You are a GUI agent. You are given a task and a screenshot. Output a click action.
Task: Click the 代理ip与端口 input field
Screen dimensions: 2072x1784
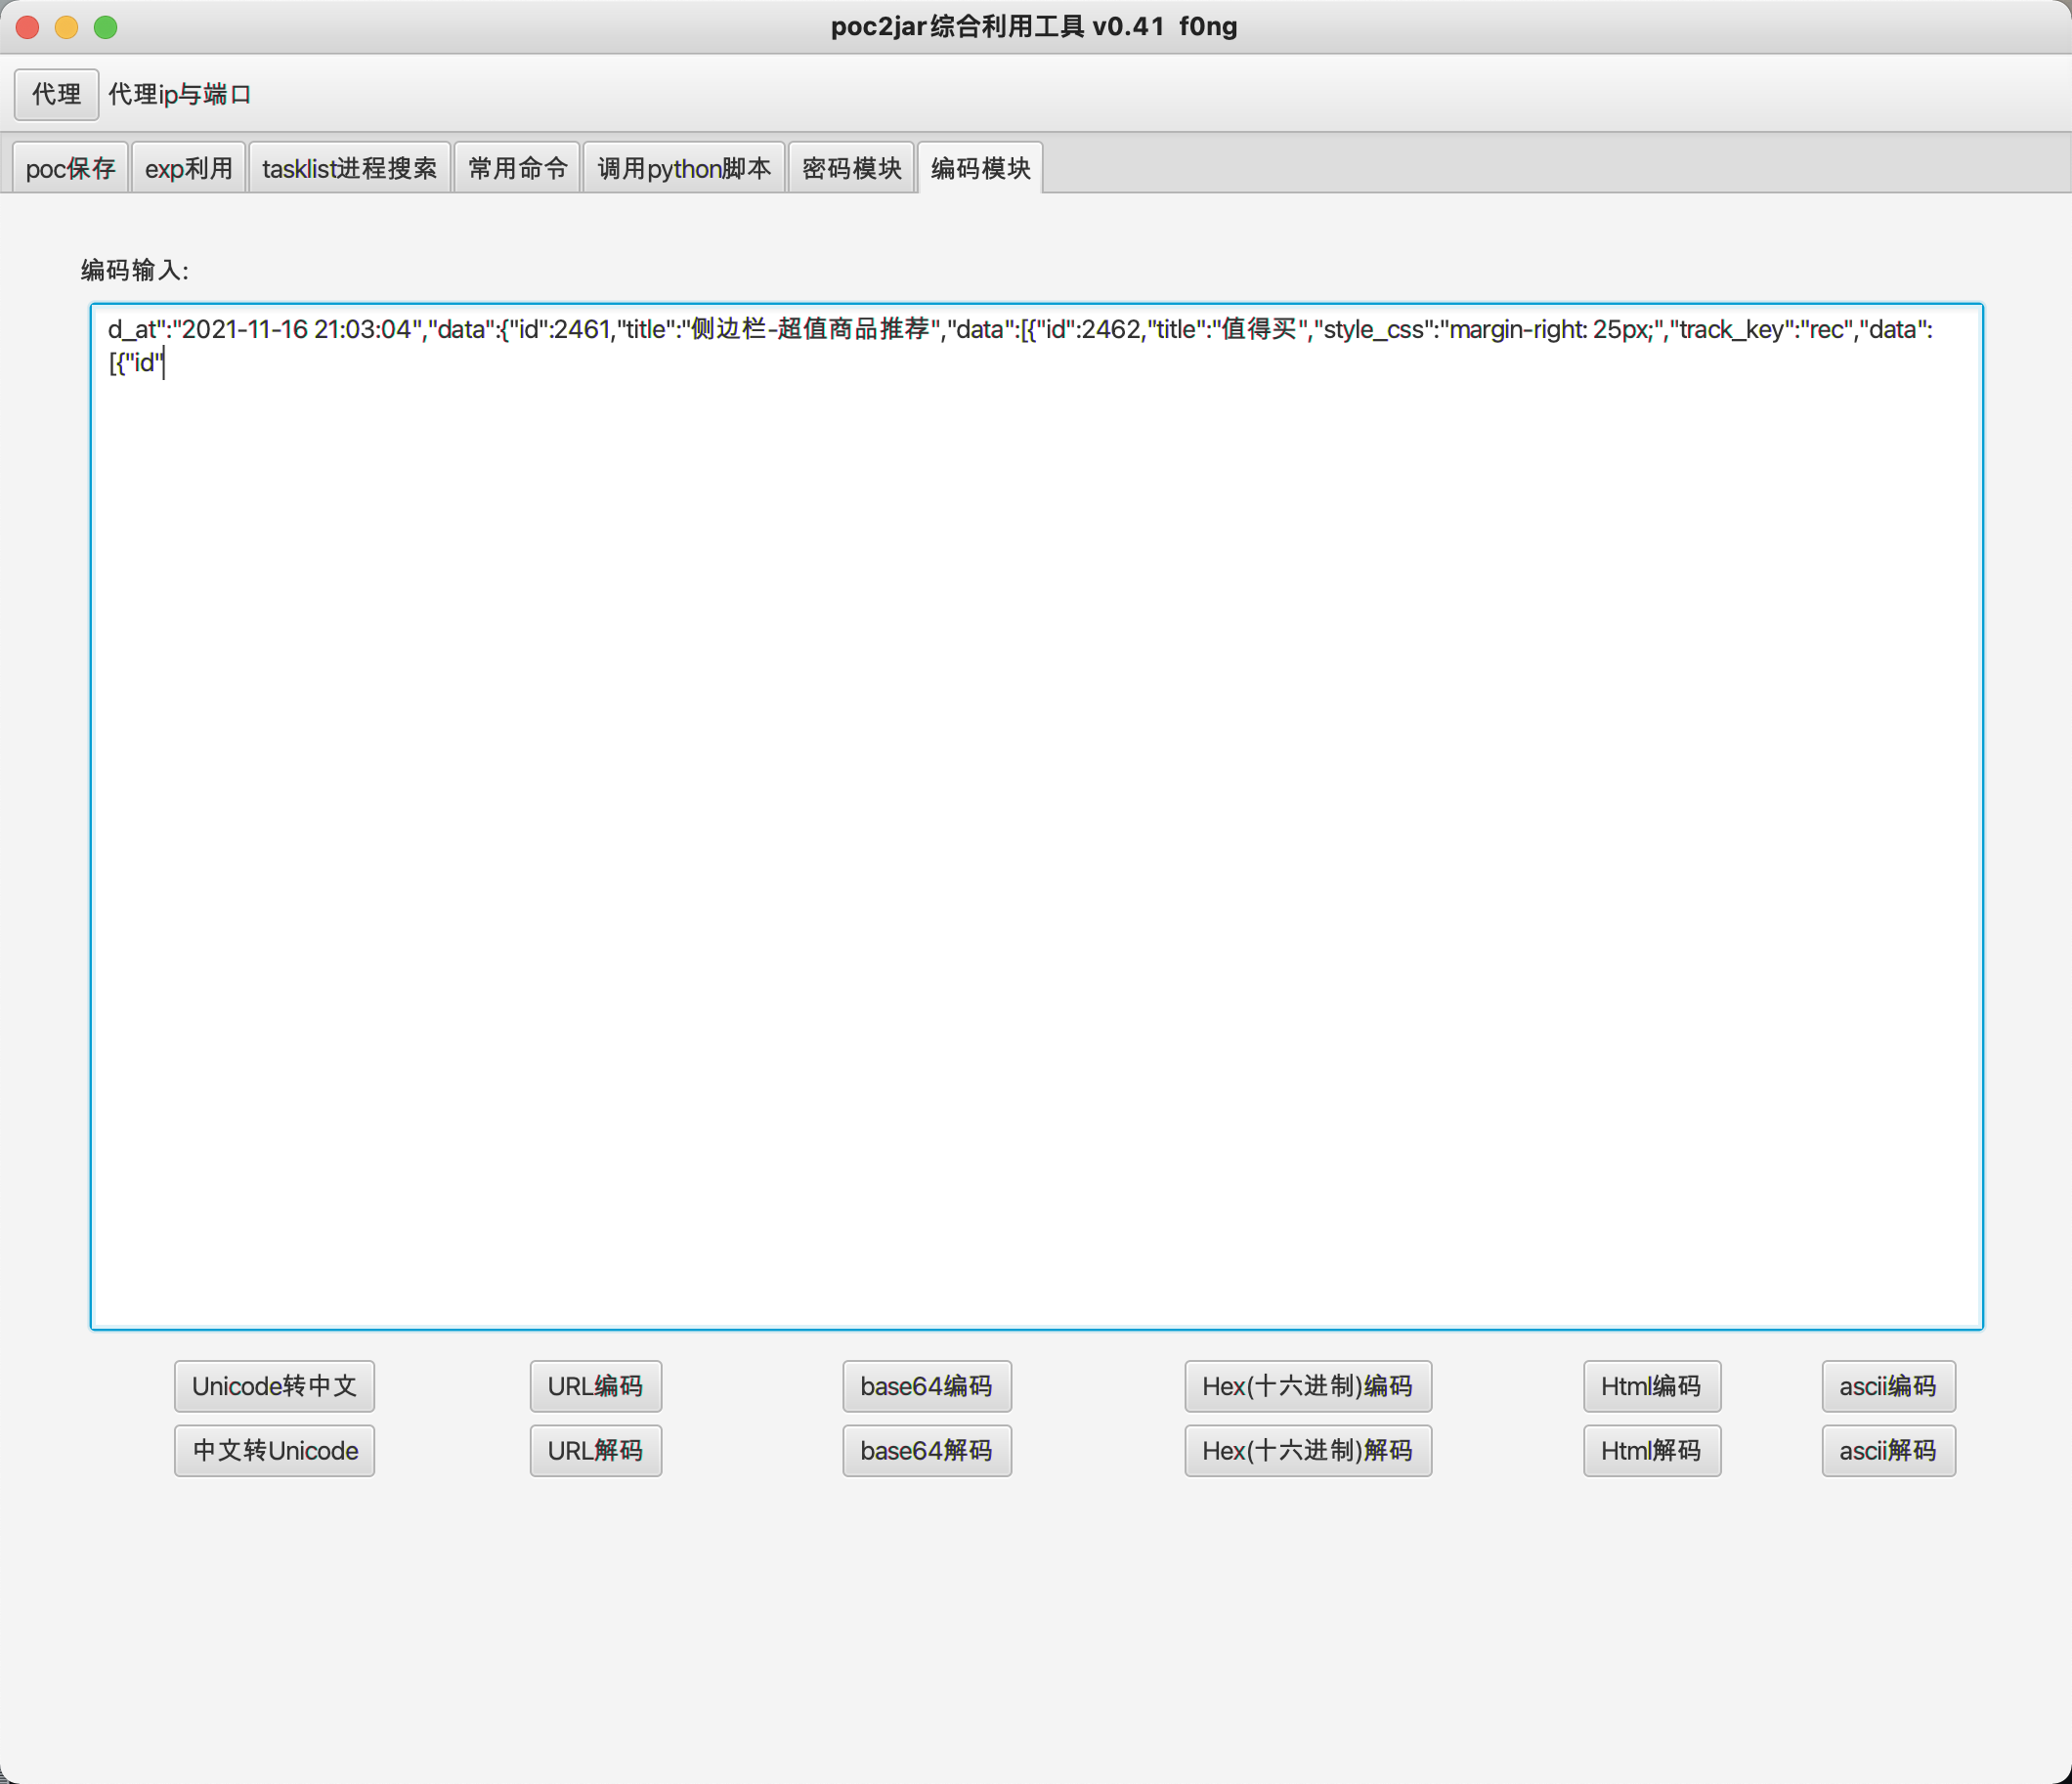pyautogui.click(x=180, y=95)
